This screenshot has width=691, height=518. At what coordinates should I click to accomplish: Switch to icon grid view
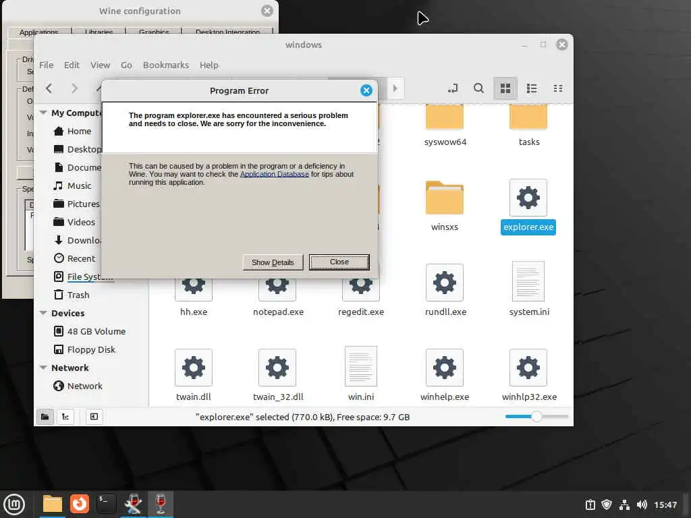505,88
